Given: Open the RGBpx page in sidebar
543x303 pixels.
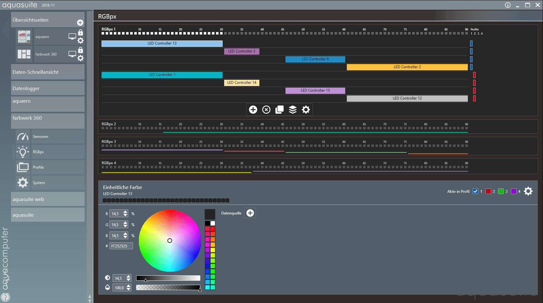Looking at the screenshot, I should coord(58,152).
